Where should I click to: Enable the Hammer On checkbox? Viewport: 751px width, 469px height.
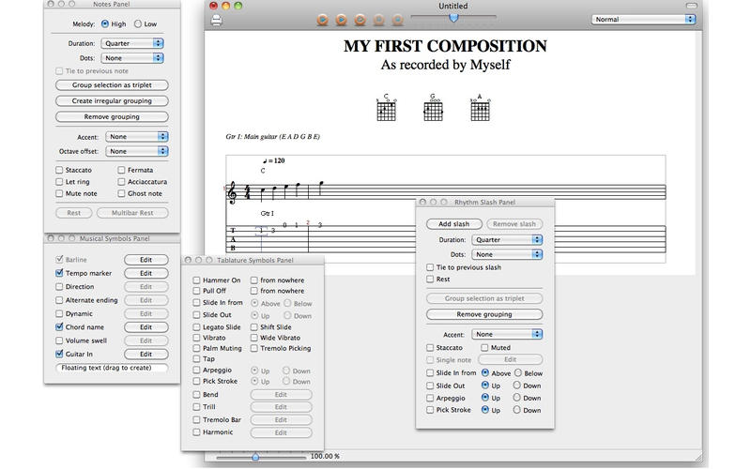tap(196, 280)
